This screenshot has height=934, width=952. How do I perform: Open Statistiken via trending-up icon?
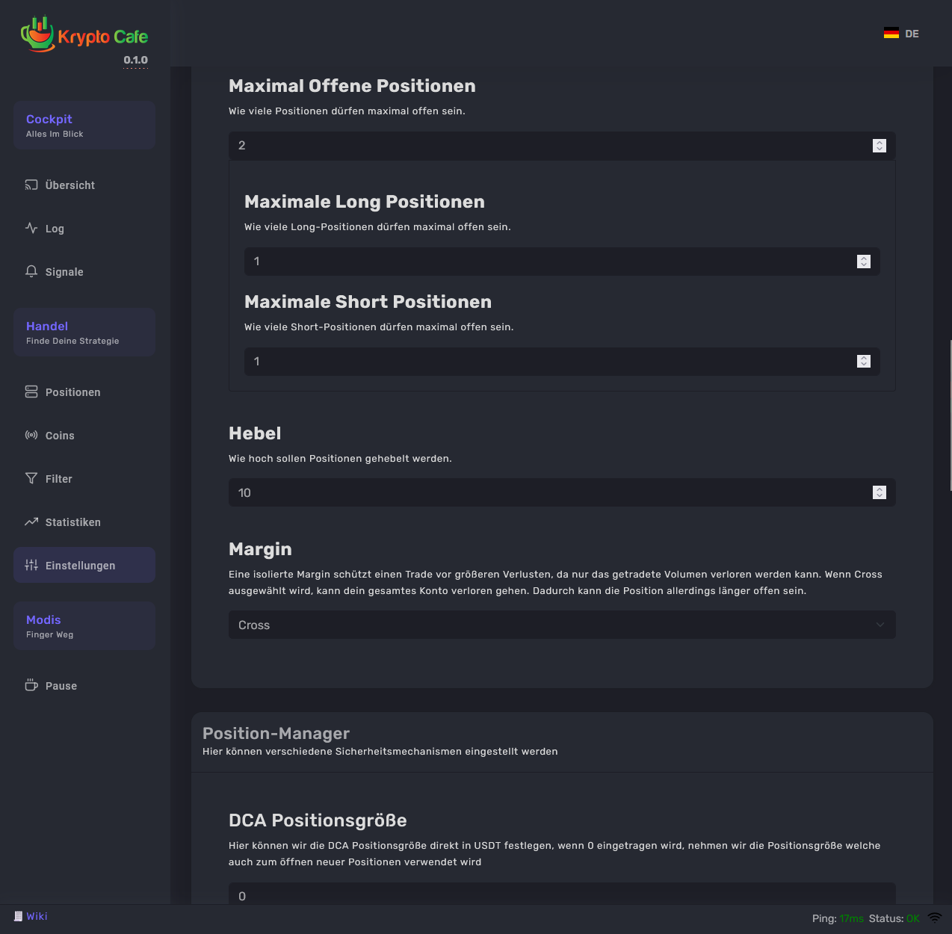[x=31, y=522]
